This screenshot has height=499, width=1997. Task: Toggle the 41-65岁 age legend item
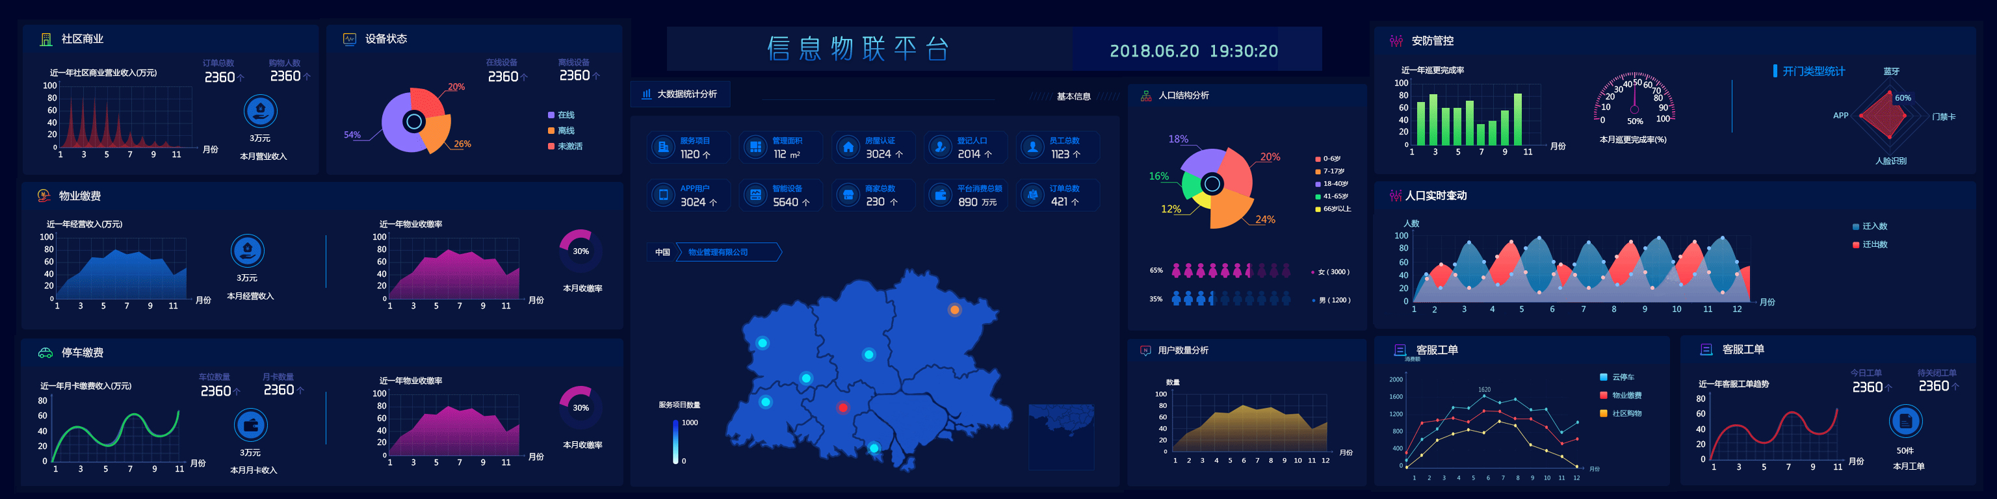[1332, 197]
